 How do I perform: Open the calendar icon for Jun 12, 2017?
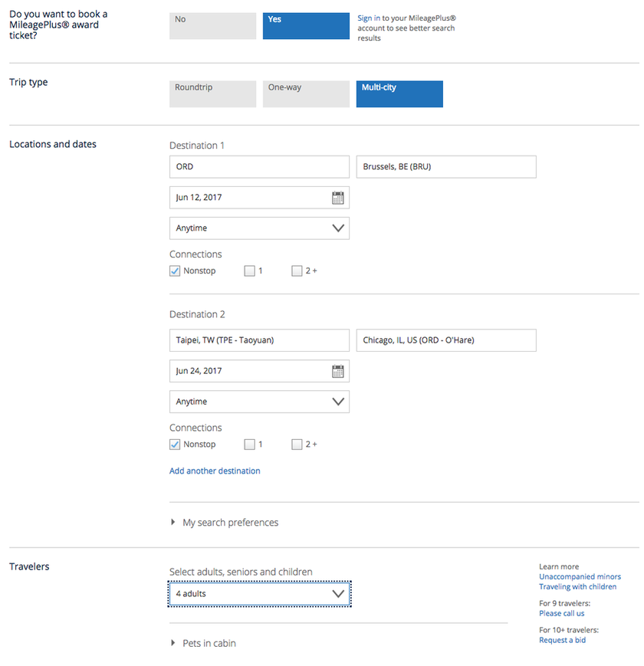coord(338,198)
